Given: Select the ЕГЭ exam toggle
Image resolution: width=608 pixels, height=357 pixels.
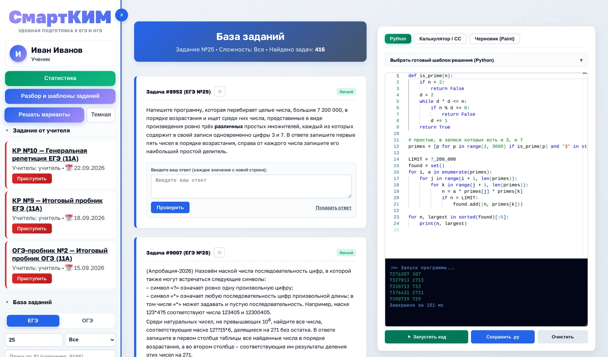Looking at the screenshot, I should (x=33, y=321).
